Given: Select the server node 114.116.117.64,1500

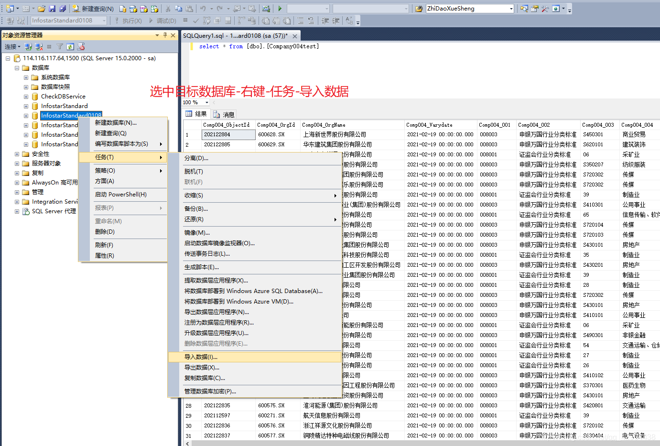Looking at the screenshot, I should point(89,58).
